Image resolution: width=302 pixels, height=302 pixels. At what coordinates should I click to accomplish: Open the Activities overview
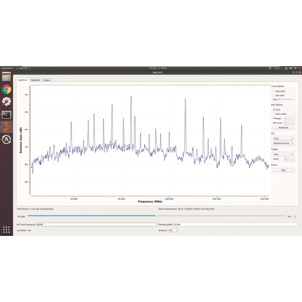tap(7, 68)
